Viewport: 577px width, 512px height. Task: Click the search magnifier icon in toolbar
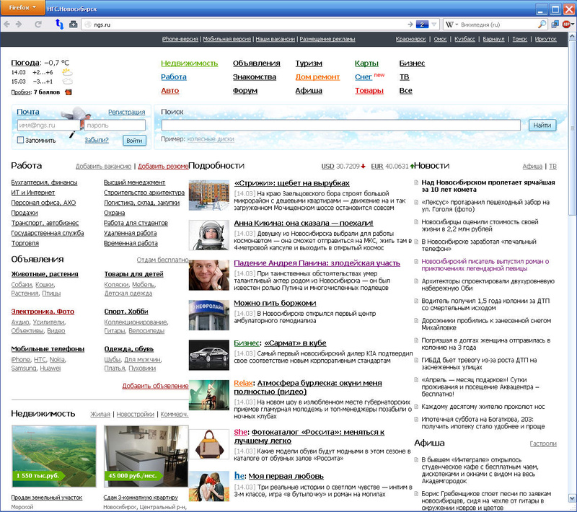pos(543,25)
